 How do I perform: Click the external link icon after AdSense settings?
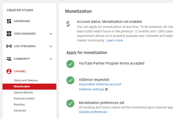tap(106, 89)
